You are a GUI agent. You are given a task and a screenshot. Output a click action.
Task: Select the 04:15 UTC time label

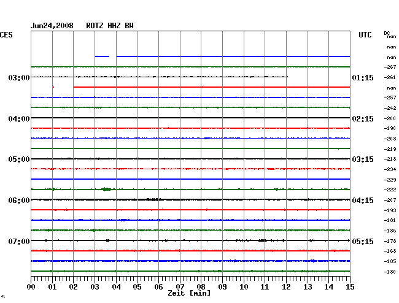click(363, 201)
